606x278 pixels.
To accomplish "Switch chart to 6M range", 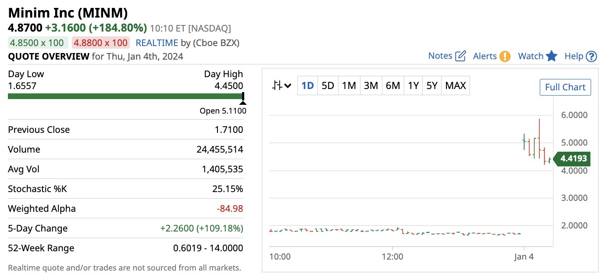I will pyautogui.click(x=393, y=86).
